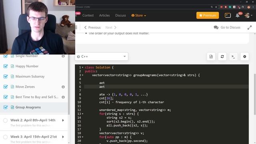The width and height of the screenshot is (256, 144).
Task: Toggle fullscreen with the expand arrows icon
Action: (250, 28)
